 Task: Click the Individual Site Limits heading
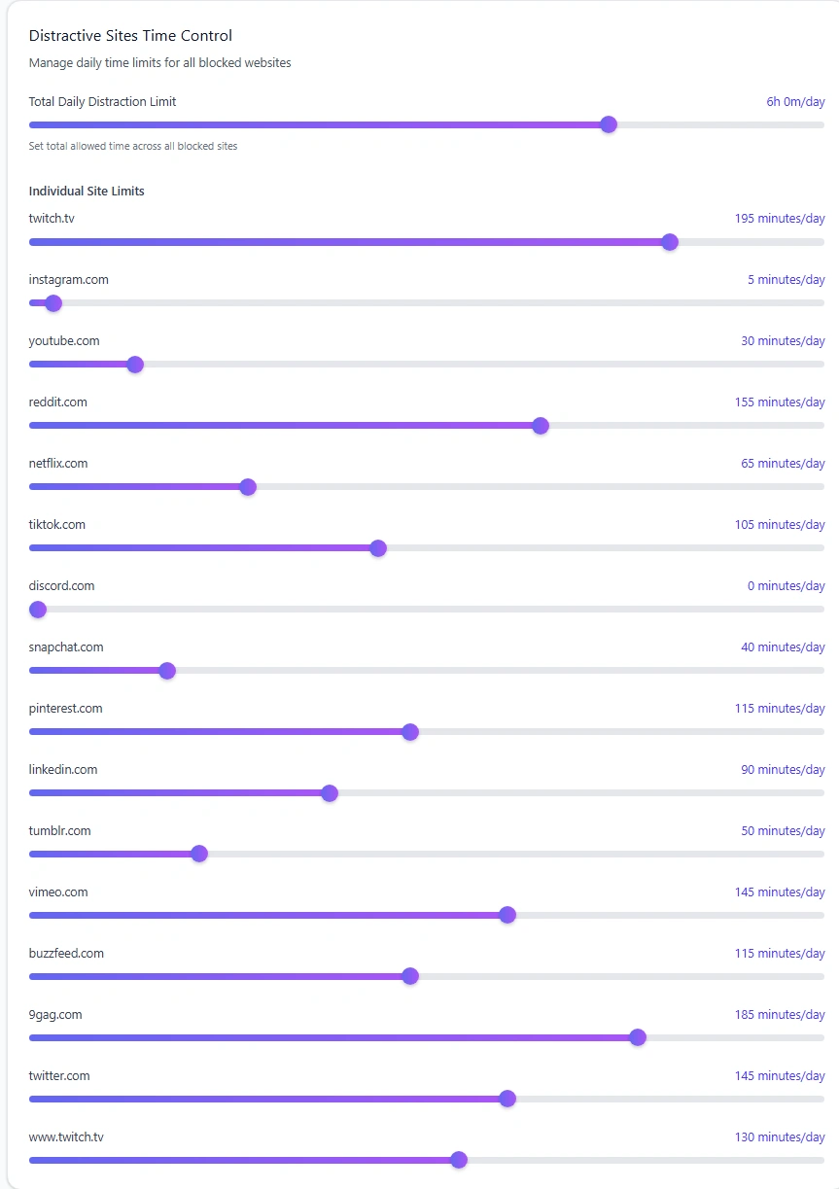pos(87,192)
